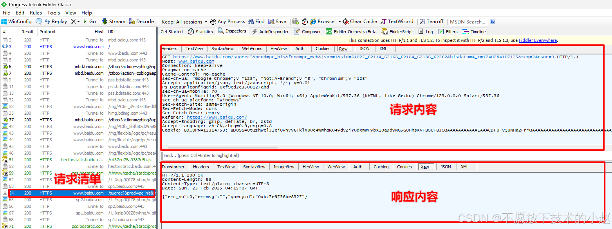Viewport: 612px width, 229px height.
Task: Open WinConfig from the toolbar
Action: click(x=16, y=22)
